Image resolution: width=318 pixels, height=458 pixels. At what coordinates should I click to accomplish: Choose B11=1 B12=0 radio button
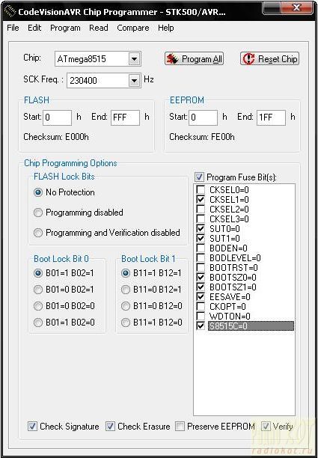coord(126,323)
